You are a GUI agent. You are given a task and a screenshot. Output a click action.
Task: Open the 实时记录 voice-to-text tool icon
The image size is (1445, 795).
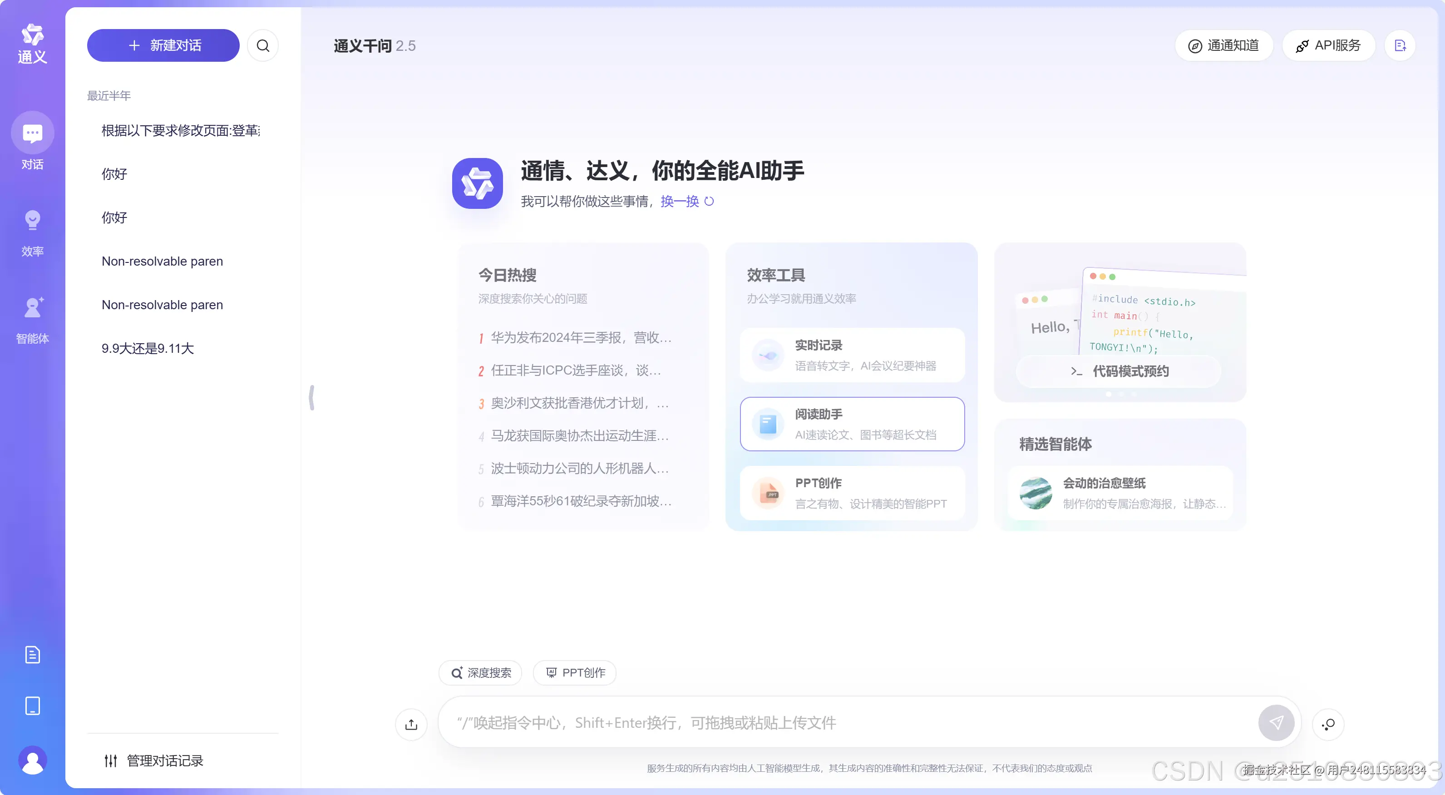[768, 355]
